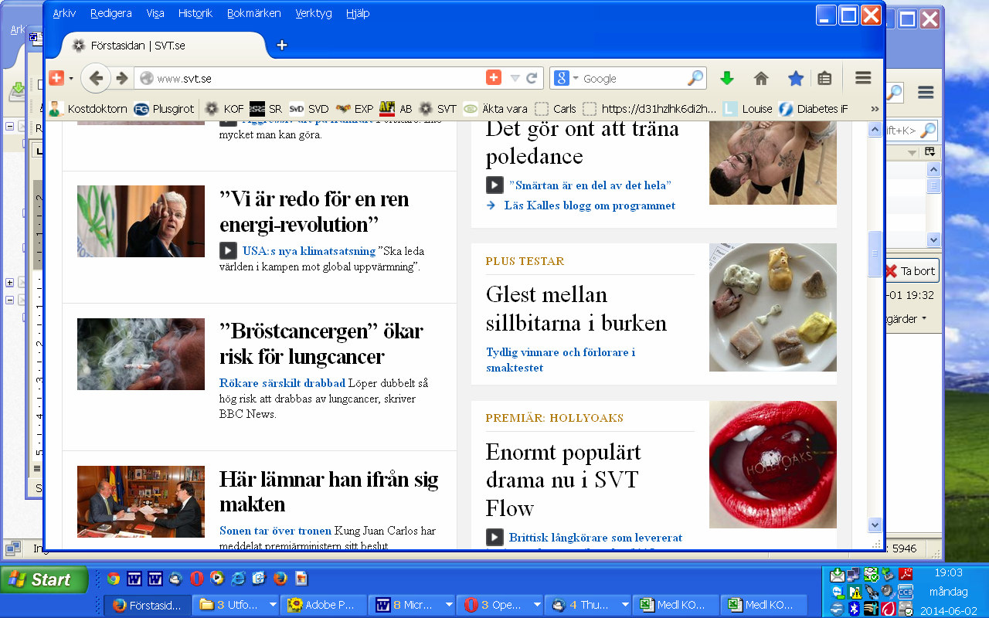This screenshot has width=989, height=618.
Task: Click the Hollyoaks red lips thumbnail
Action: (x=773, y=464)
